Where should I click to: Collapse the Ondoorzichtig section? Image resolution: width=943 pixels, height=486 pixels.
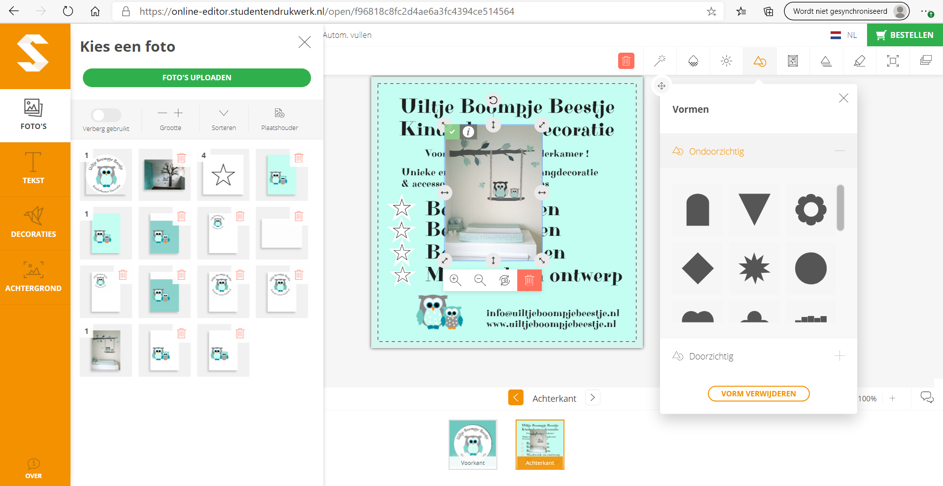pos(839,151)
